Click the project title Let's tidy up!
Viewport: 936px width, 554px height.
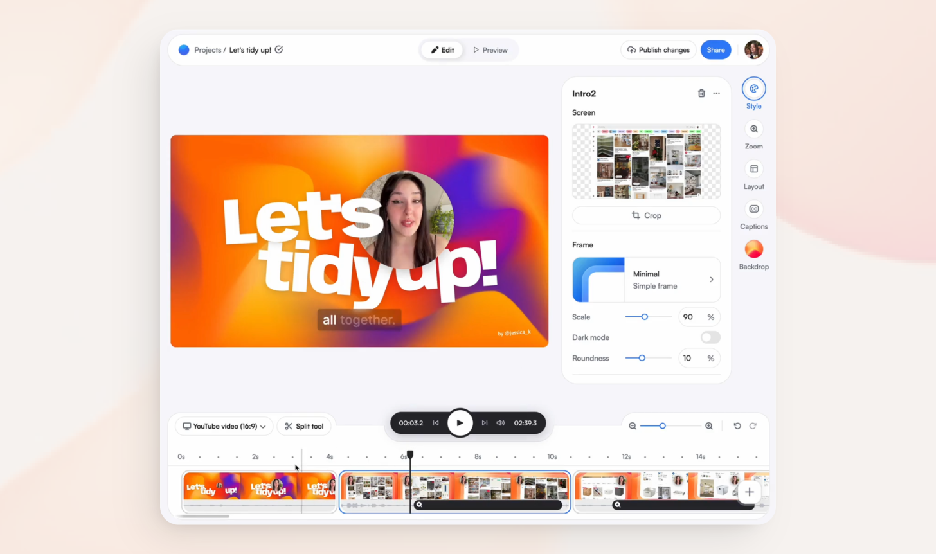(x=250, y=50)
